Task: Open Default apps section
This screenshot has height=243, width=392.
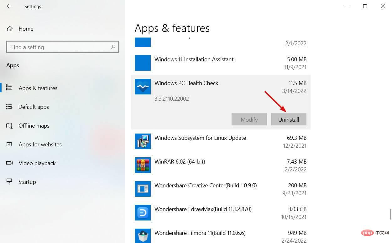Action: [34, 107]
